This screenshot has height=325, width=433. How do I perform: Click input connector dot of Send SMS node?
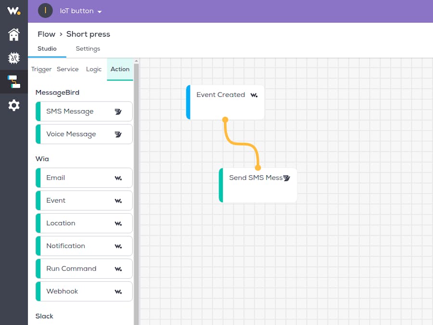[x=258, y=168]
